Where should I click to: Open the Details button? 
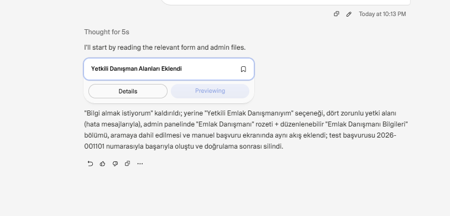tap(128, 91)
